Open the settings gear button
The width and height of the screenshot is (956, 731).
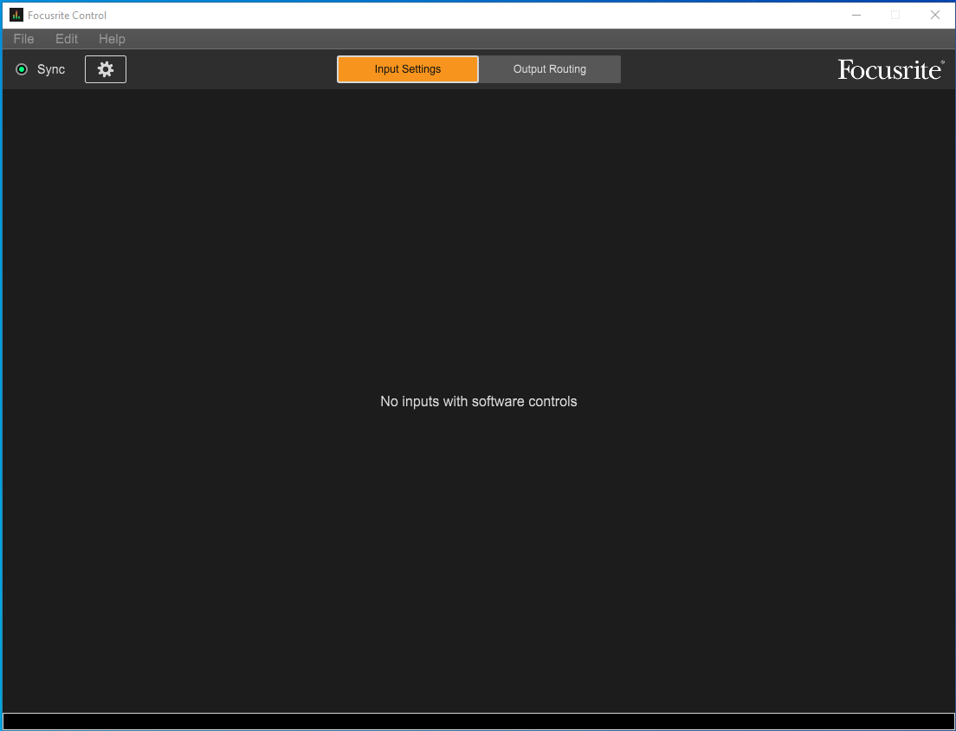coord(106,69)
